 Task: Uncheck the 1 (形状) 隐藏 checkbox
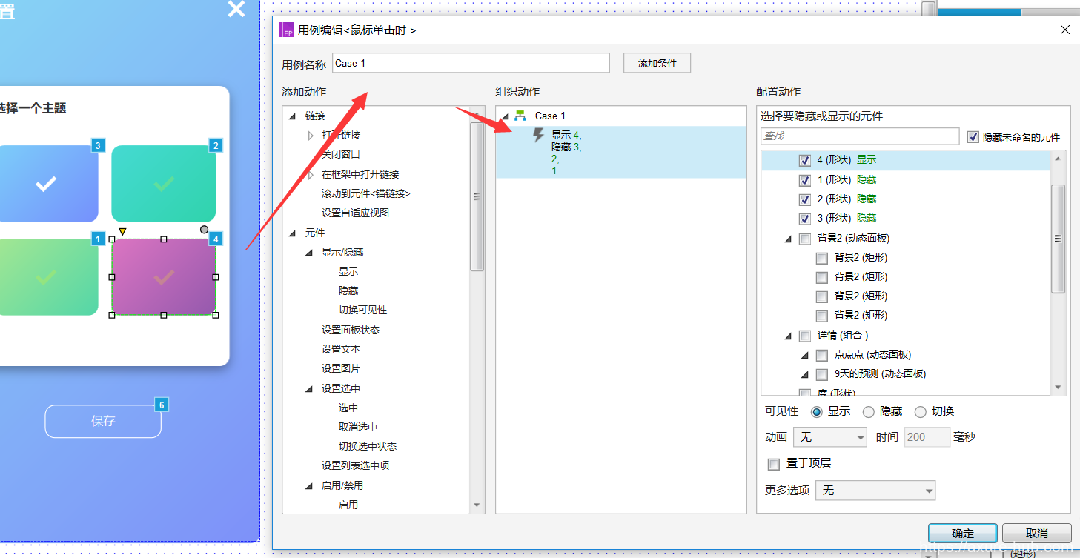(x=804, y=180)
